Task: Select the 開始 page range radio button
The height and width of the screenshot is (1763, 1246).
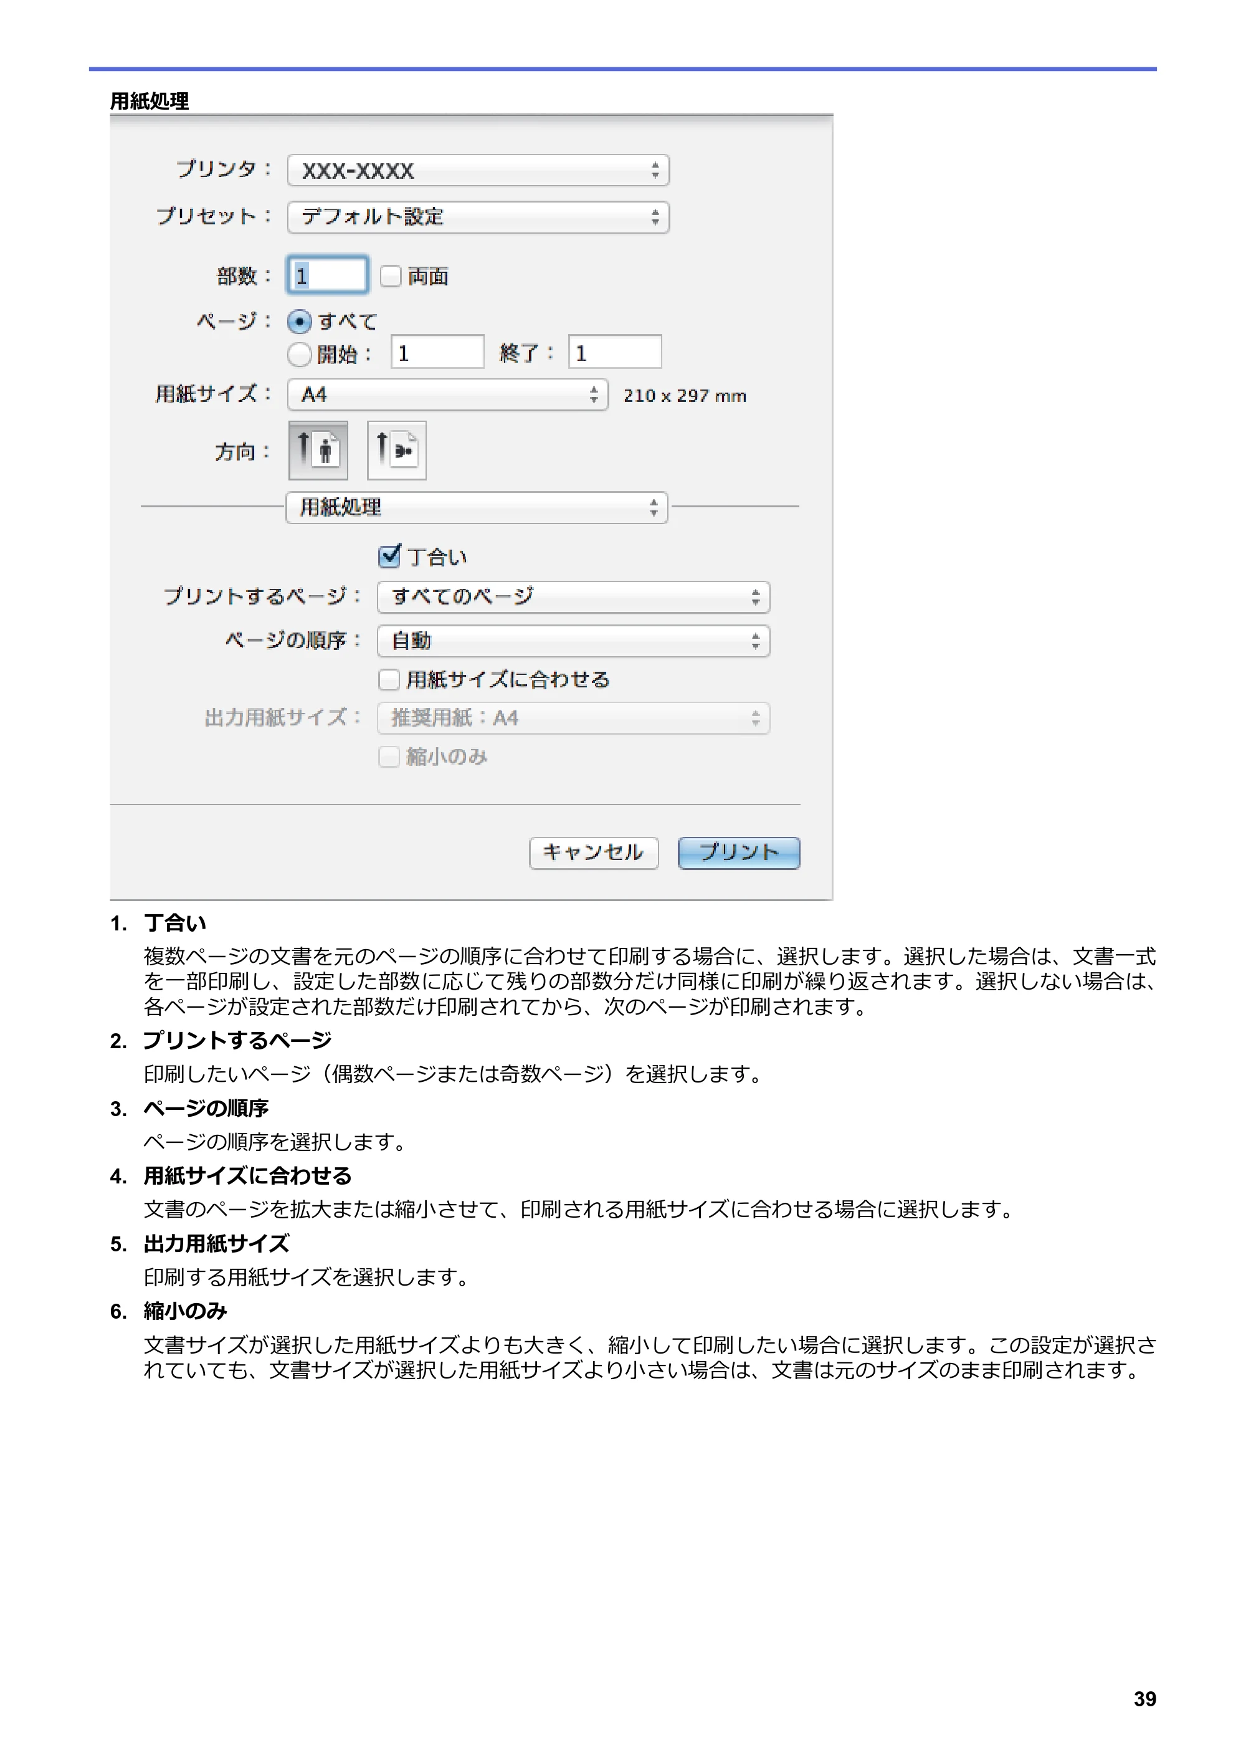Action: pyautogui.click(x=300, y=354)
